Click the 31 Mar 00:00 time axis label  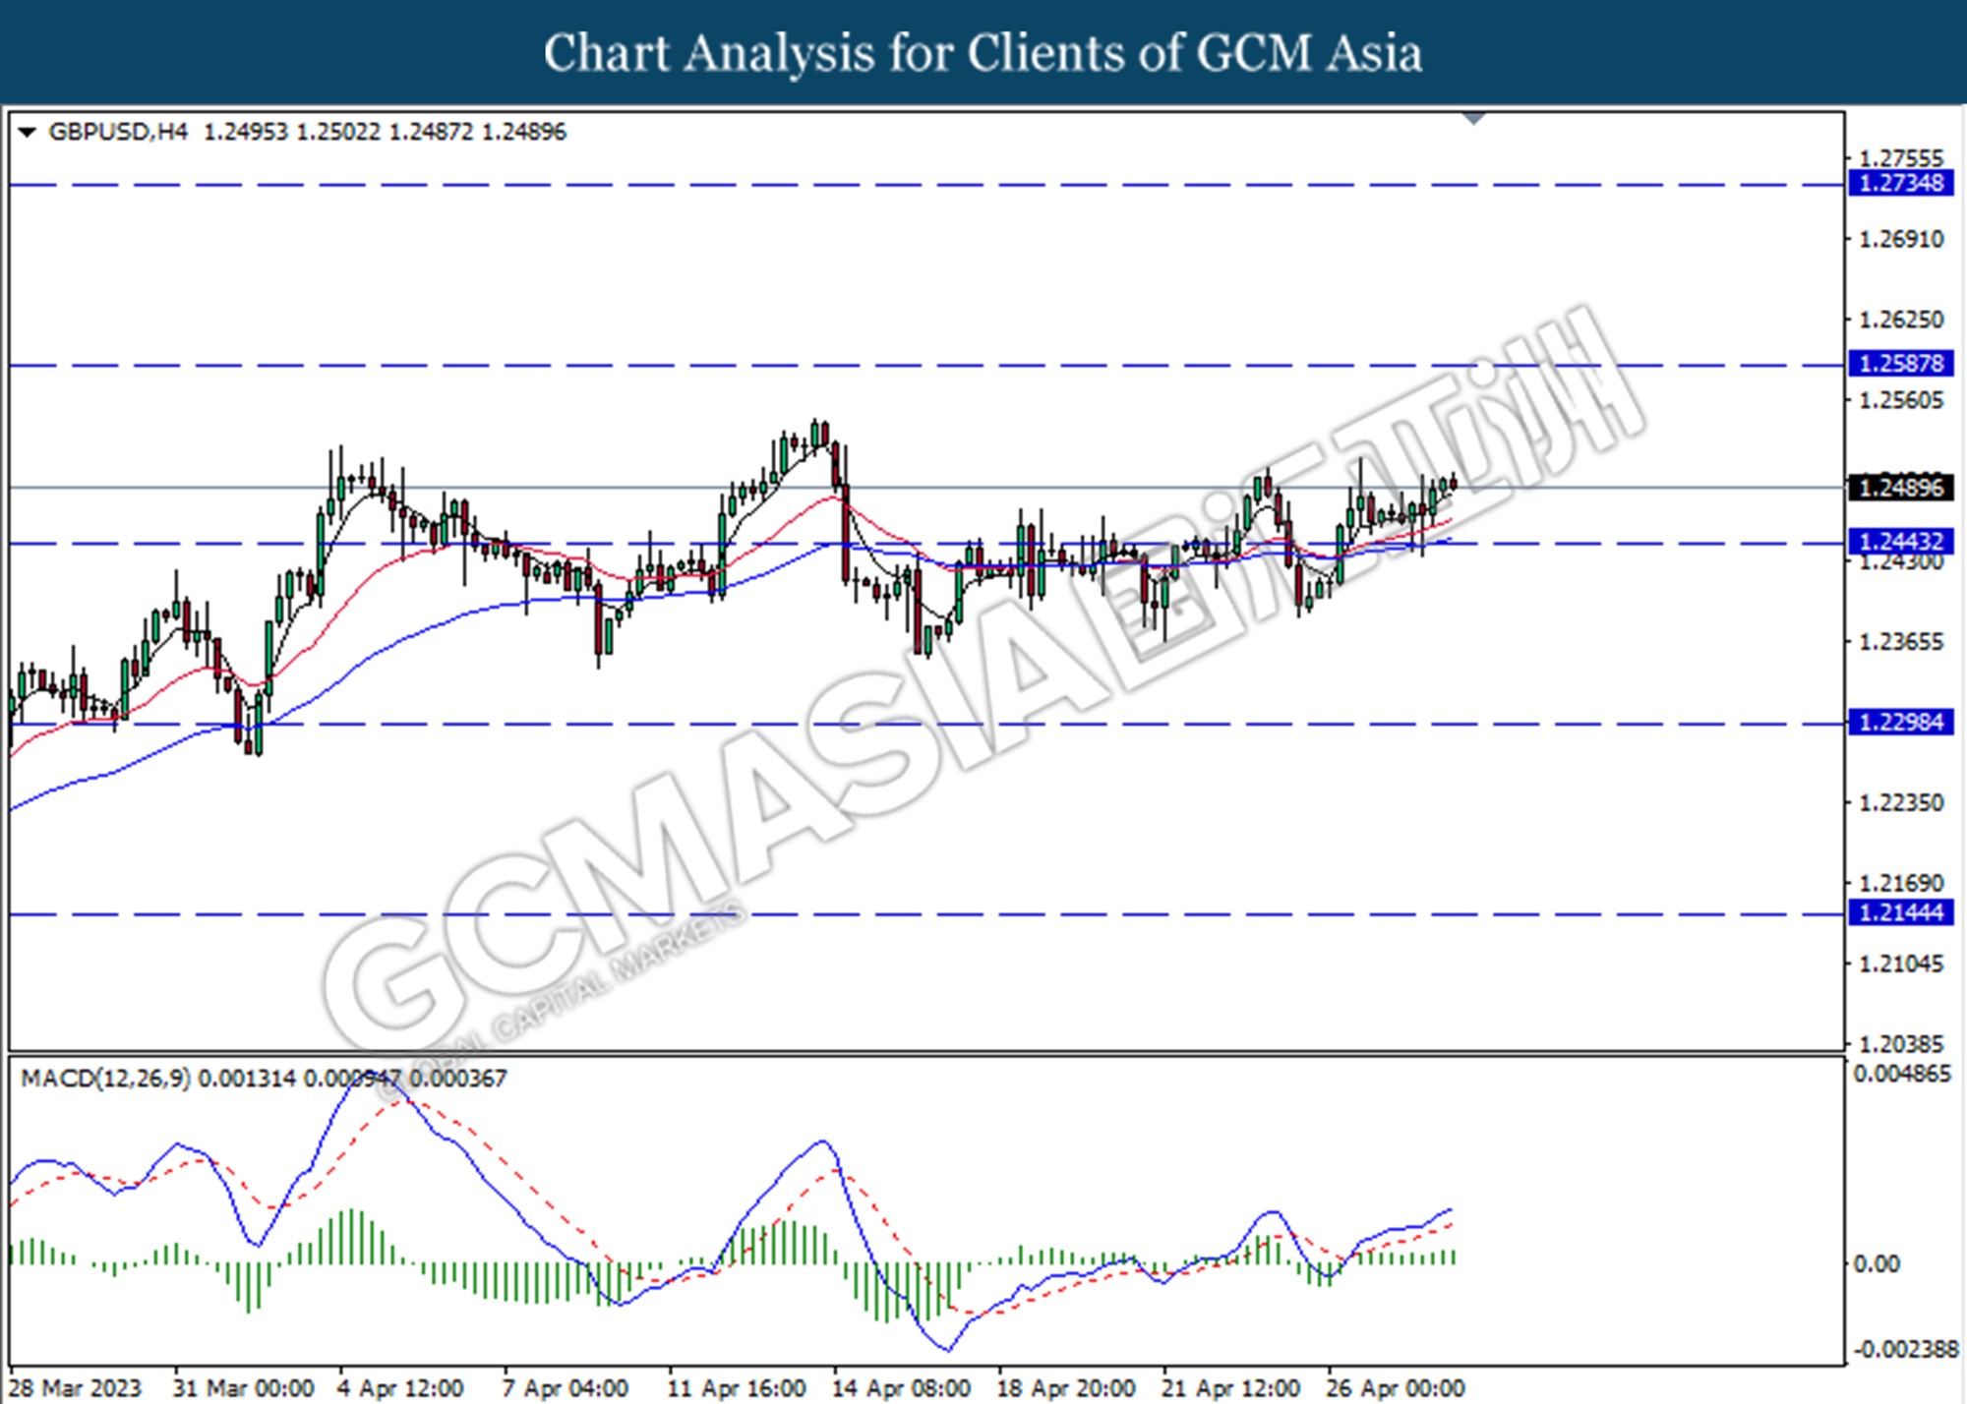(243, 1389)
